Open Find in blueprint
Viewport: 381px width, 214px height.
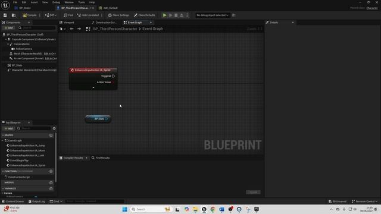click(68, 15)
